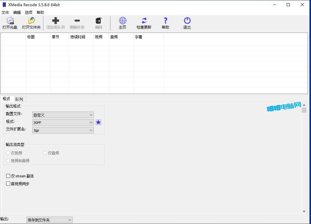Expand the 文件扩展名 3gp dropdown
Viewport: 311px width, 224px height.
point(63,130)
